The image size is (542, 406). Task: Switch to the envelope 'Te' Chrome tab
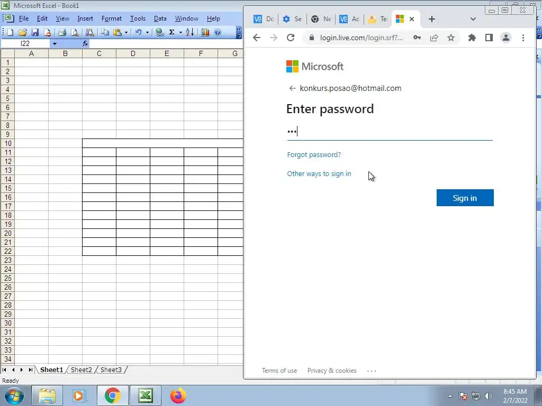tap(378, 19)
